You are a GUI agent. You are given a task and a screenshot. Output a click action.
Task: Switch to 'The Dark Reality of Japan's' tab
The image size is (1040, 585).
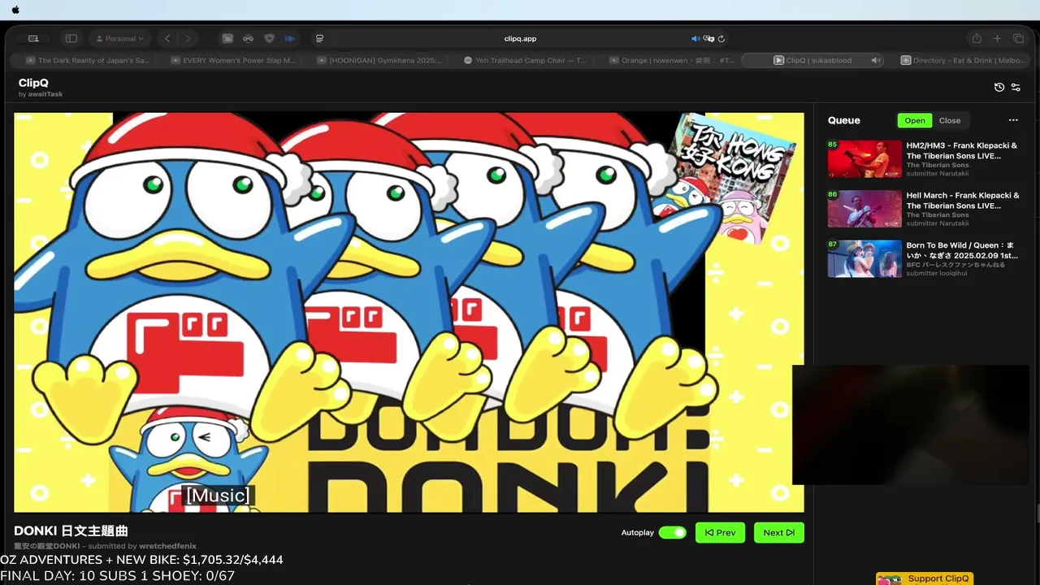[x=88, y=60]
